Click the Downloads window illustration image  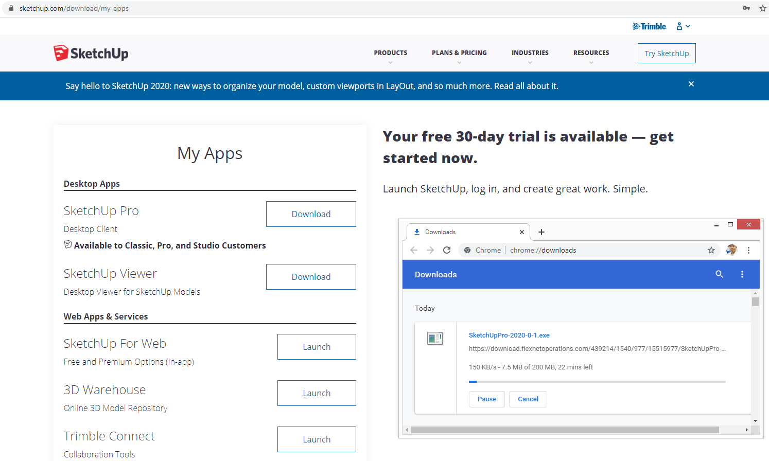point(581,328)
